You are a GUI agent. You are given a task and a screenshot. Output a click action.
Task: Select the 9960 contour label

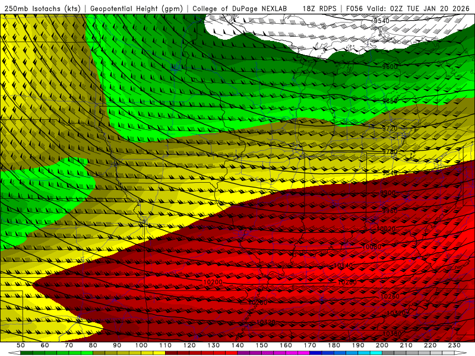(389, 211)
